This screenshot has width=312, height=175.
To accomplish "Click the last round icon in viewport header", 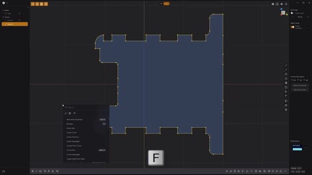I will 286,4.
